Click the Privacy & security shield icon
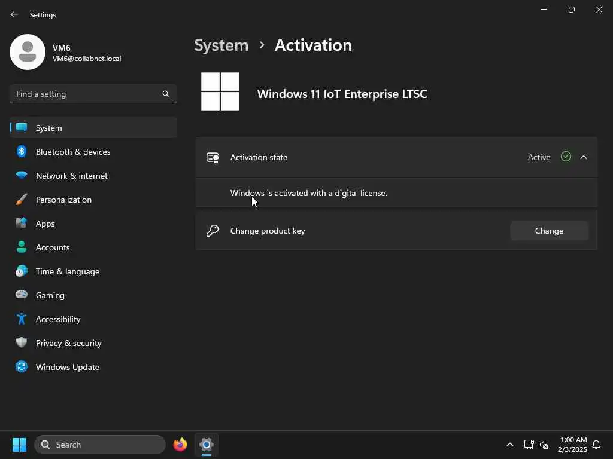 click(x=22, y=342)
